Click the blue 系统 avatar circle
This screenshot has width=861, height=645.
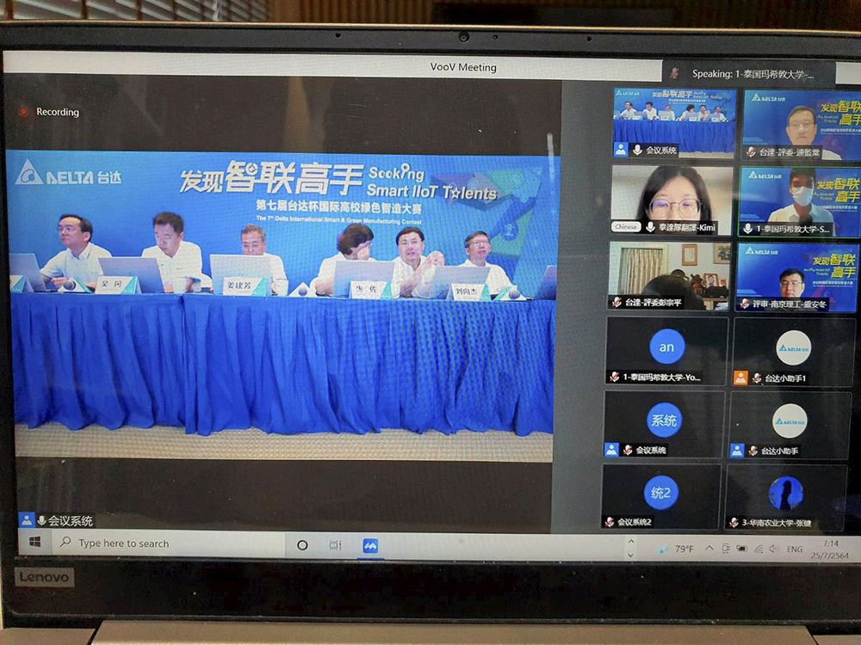(x=664, y=421)
